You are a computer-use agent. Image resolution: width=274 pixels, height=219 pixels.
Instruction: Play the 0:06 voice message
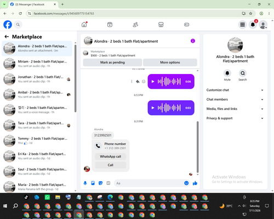tap(153, 82)
